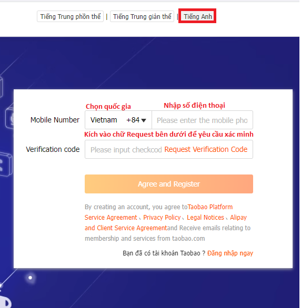This screenshot has width=301, height=308.
Task: Switch language to Tiếng Trung giản thể
Action: point(142,16)
